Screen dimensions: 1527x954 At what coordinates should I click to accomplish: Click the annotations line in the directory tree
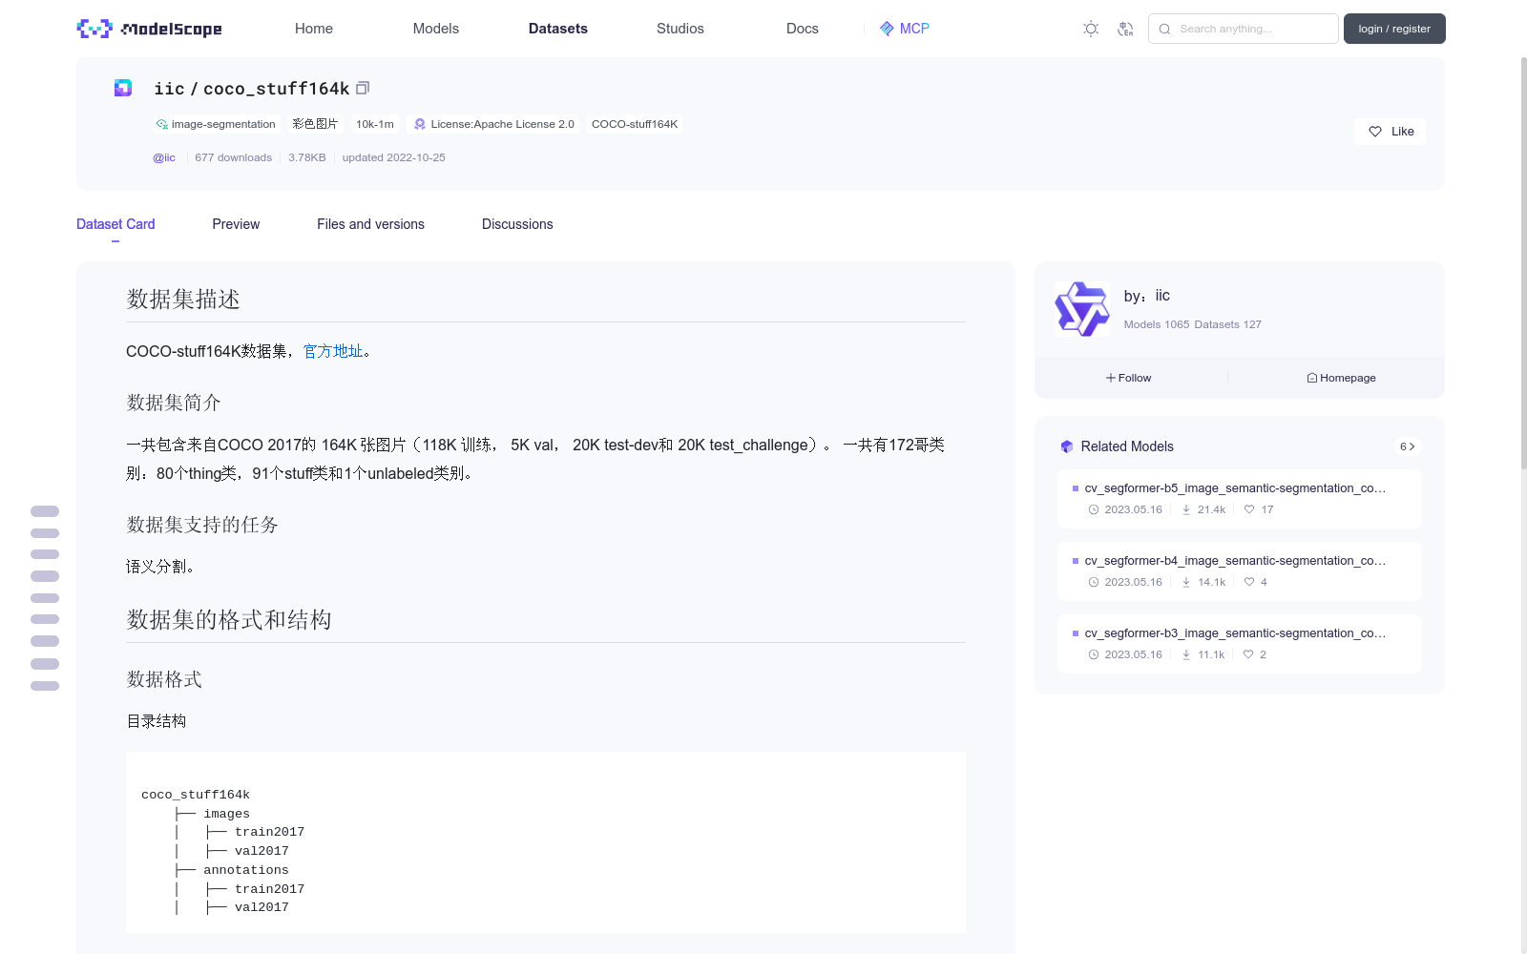245,870
